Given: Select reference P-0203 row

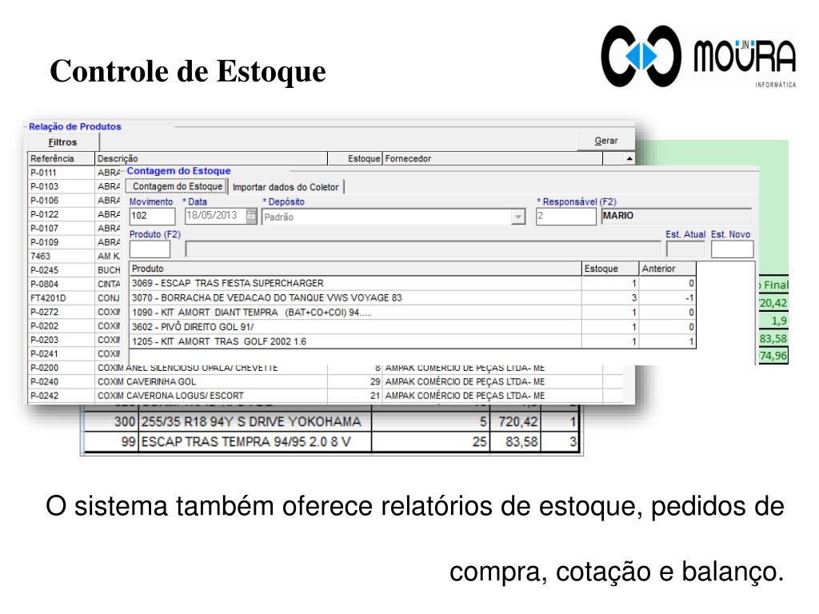Looking at the screenshot, I should [61, 340].
